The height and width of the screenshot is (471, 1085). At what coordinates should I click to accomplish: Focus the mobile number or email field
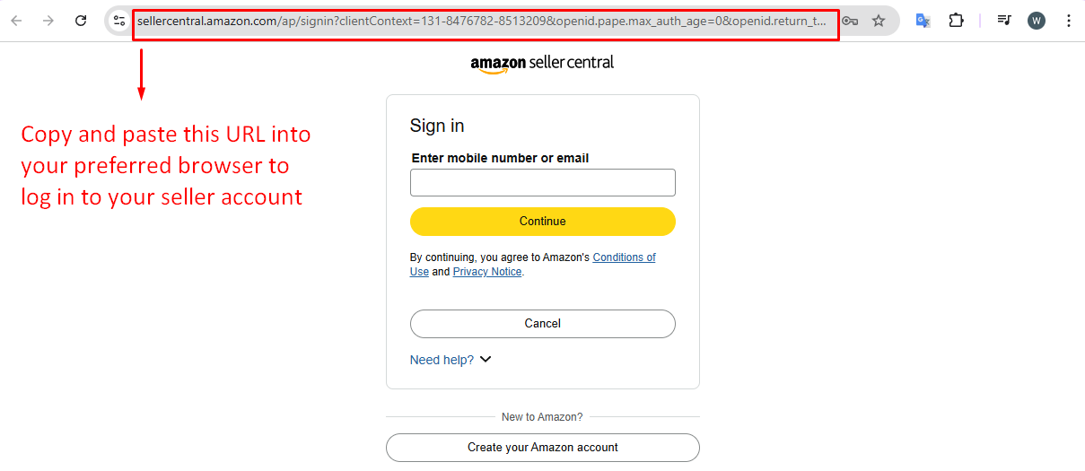click(542, 183)
